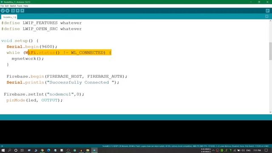The image size is (272, 153).
Task: Open the tab options dropdown arrow
Action: (267, 17)
